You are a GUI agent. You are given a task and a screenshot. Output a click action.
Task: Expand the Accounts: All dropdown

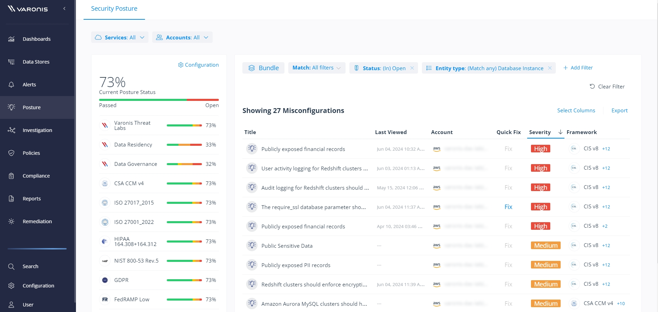[x=182, y=37]
